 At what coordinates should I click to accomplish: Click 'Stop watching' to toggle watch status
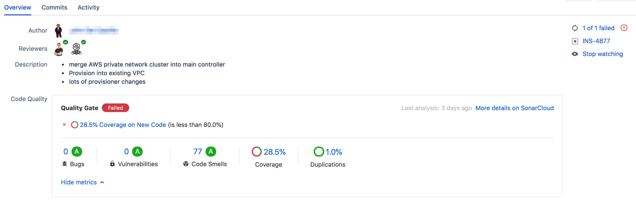602,54
